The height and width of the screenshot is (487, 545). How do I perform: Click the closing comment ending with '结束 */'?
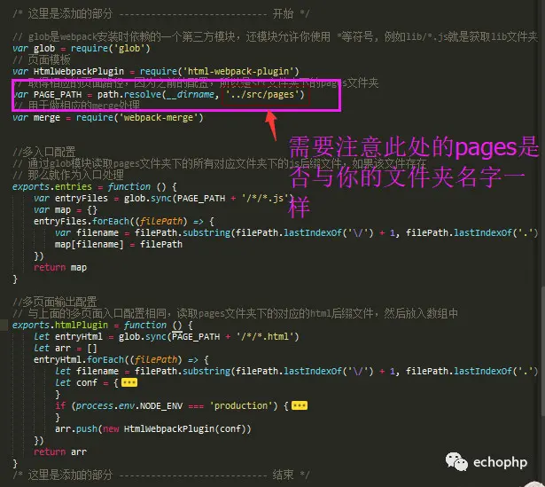161,475
